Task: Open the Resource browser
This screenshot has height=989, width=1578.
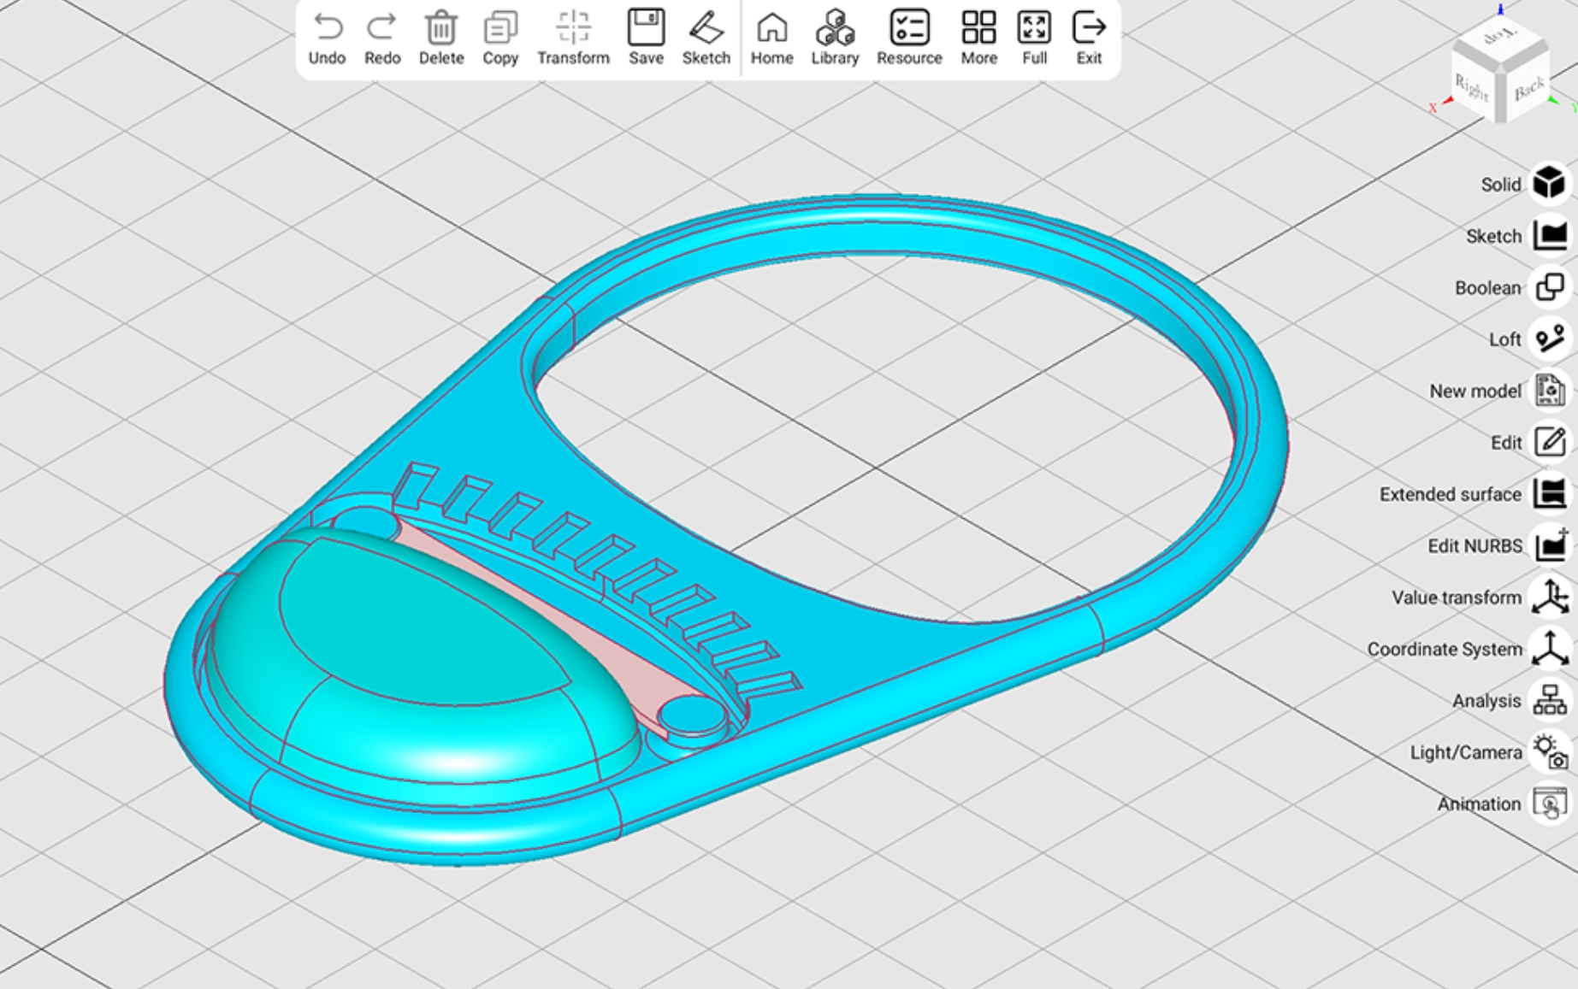Action: [909, 36]
